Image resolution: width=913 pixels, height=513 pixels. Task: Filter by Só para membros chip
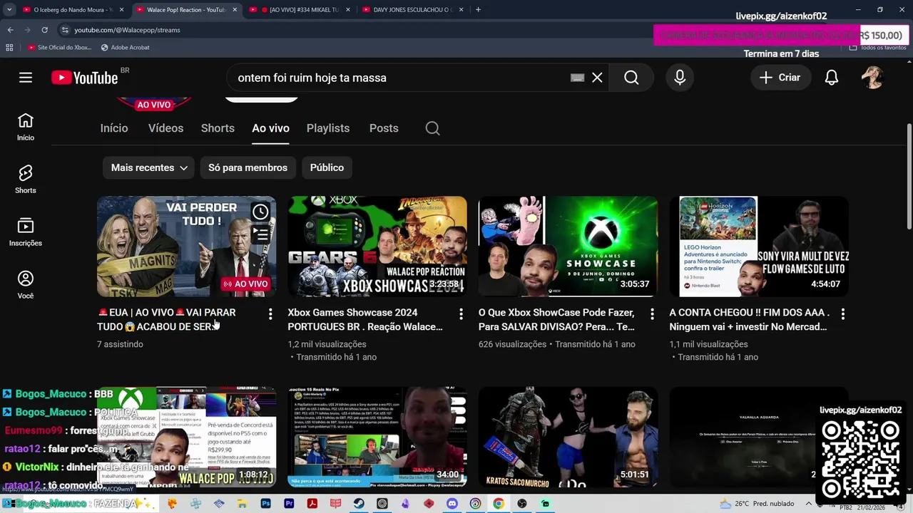(x=248, y=167)
